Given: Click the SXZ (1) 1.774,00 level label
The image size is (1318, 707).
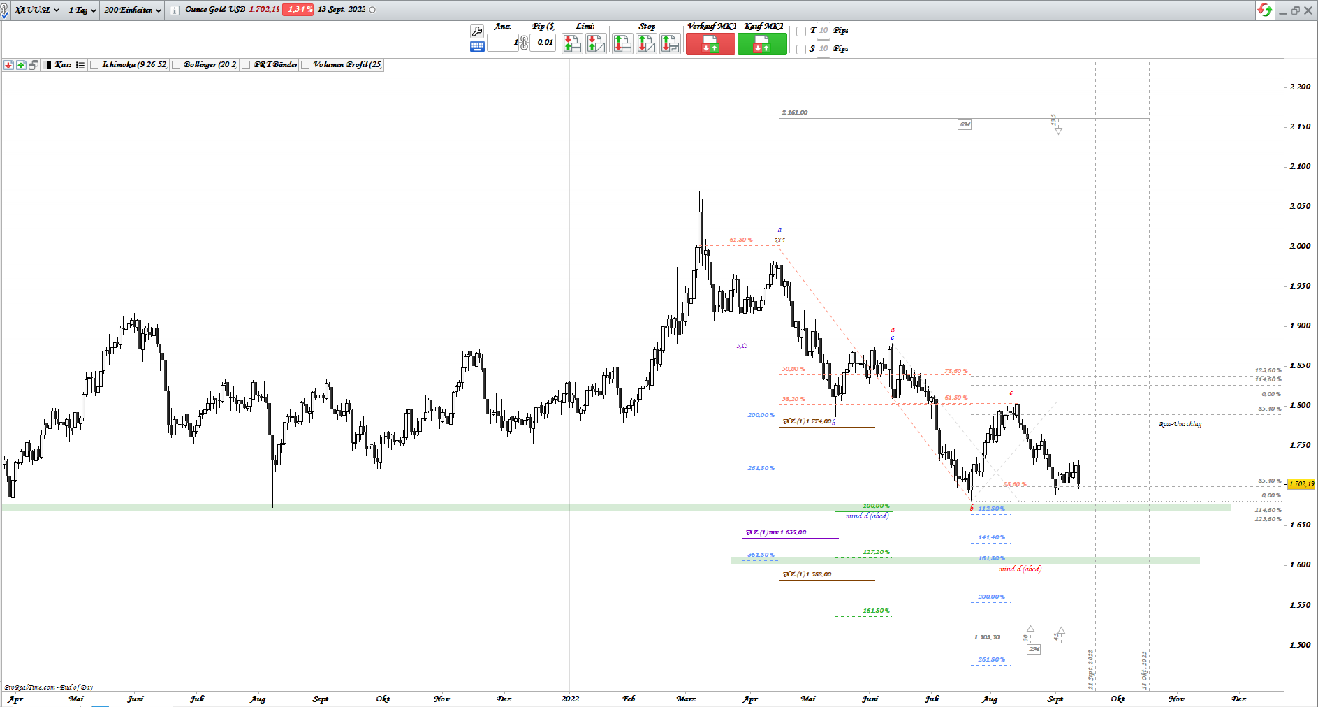Looking at the screenshot, I should click(x=807, y=421).
